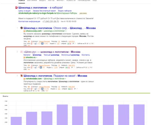Viewport: 151px width, 125px height.
Task: Open the shocko.ru green URL
Action: tap(31, 57)
